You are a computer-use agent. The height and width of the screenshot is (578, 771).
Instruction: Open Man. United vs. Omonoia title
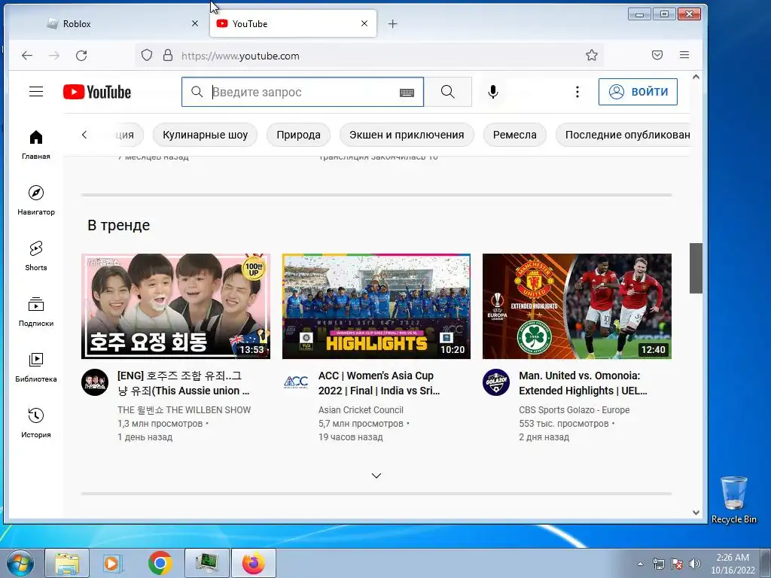click(583, 383)
